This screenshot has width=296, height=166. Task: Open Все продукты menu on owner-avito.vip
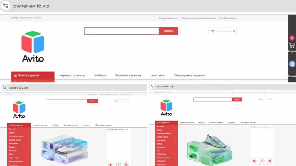[33, 75]
